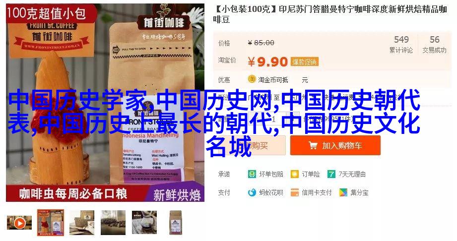Click the main coffee product image

coord(105,103)
